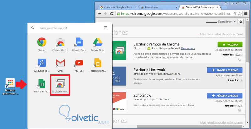Click ofrecido por https://zoho.com text
This screenshot has height=129, width=251.
tap(151, 99)
